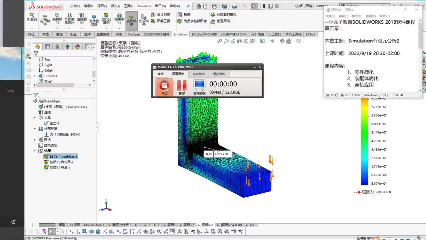Collapse the 结果 (Results) folder
The width and height of the screenshot is (426, 240).
pos(35,151)
